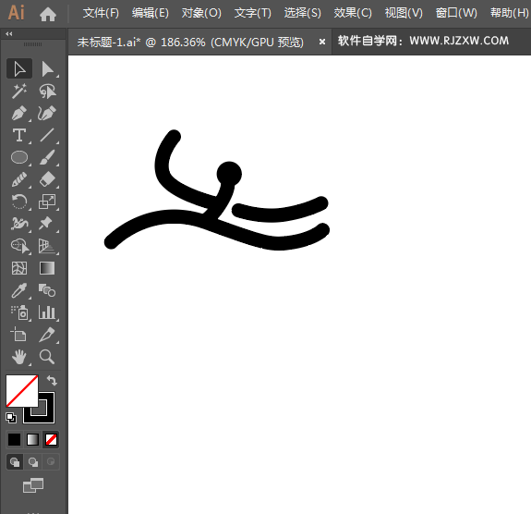Open the 窗口(W) menu

pyautogui.click(x=456, y=13)
